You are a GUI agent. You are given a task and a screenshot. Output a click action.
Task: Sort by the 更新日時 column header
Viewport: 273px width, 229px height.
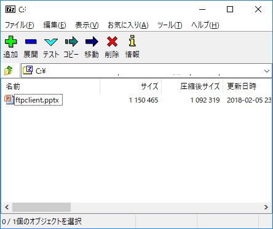click(x=248, y=87)
